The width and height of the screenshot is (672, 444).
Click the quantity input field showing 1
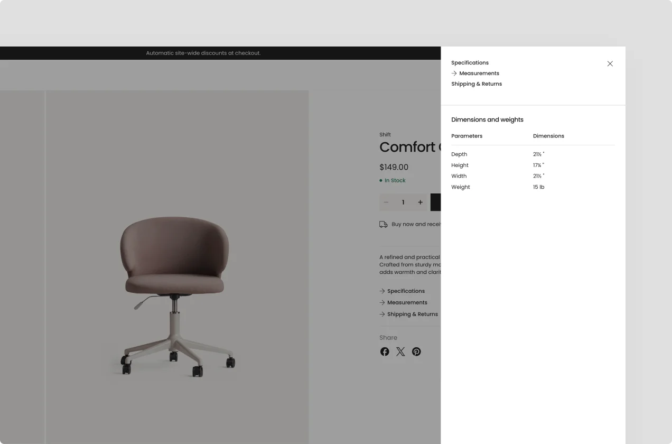click(403, 202)
